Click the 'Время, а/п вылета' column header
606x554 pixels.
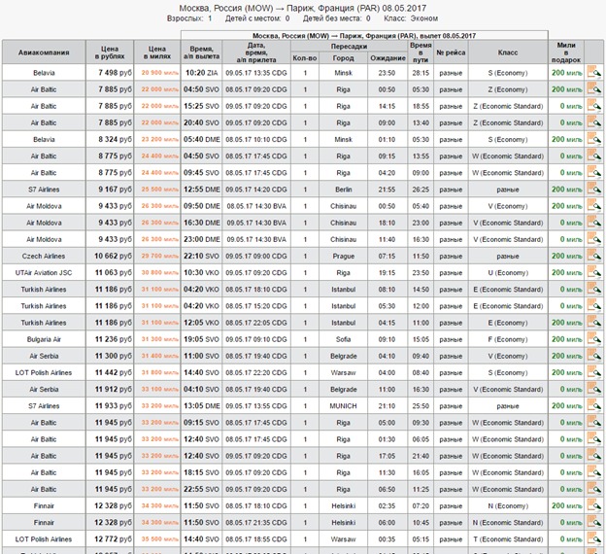point(201,52)
